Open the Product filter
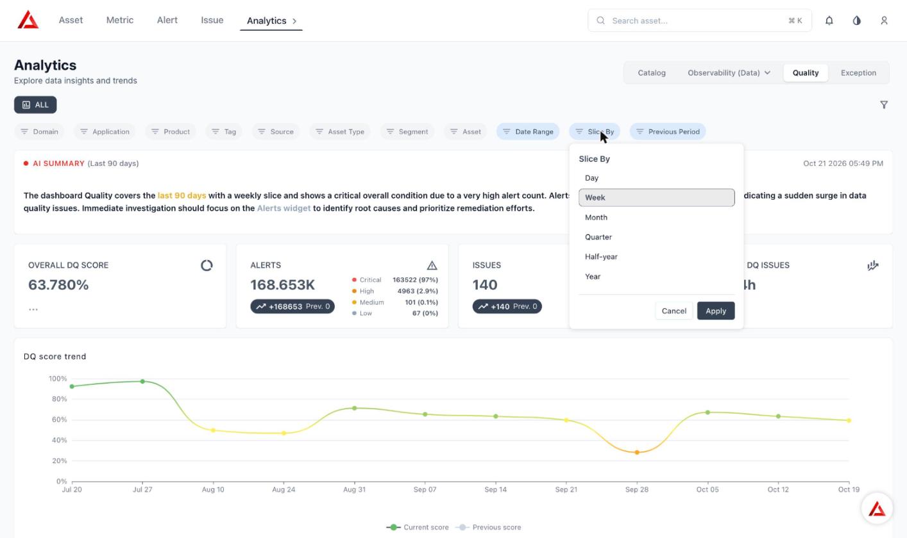The image size is (907, 538). click(171, 131)
